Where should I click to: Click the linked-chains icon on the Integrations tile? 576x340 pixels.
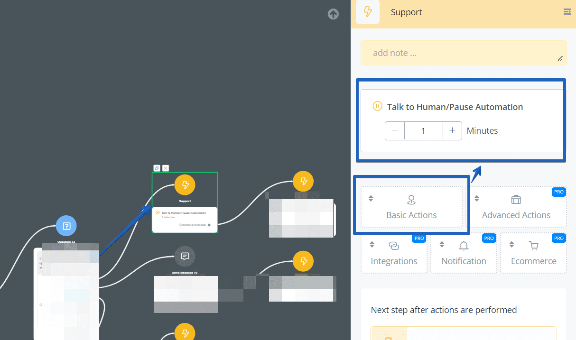[x=394, y=246]
